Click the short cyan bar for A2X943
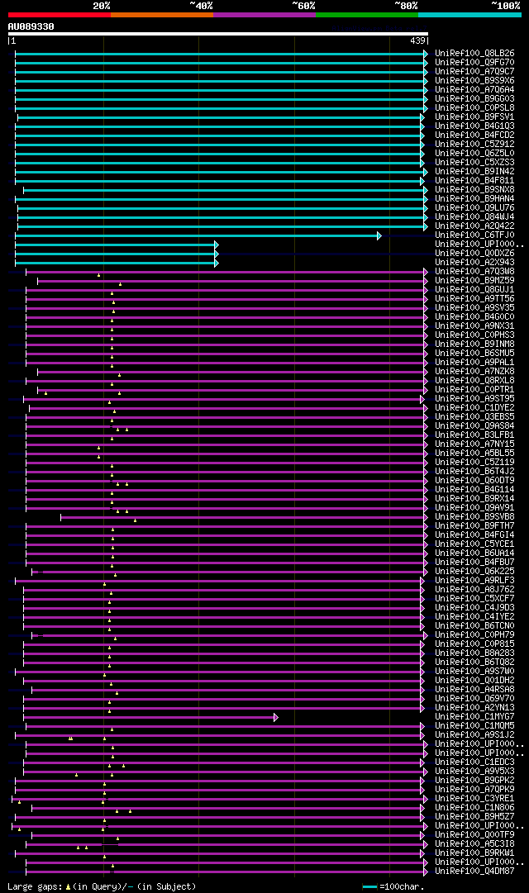The image size is (529, 893). 115,264
